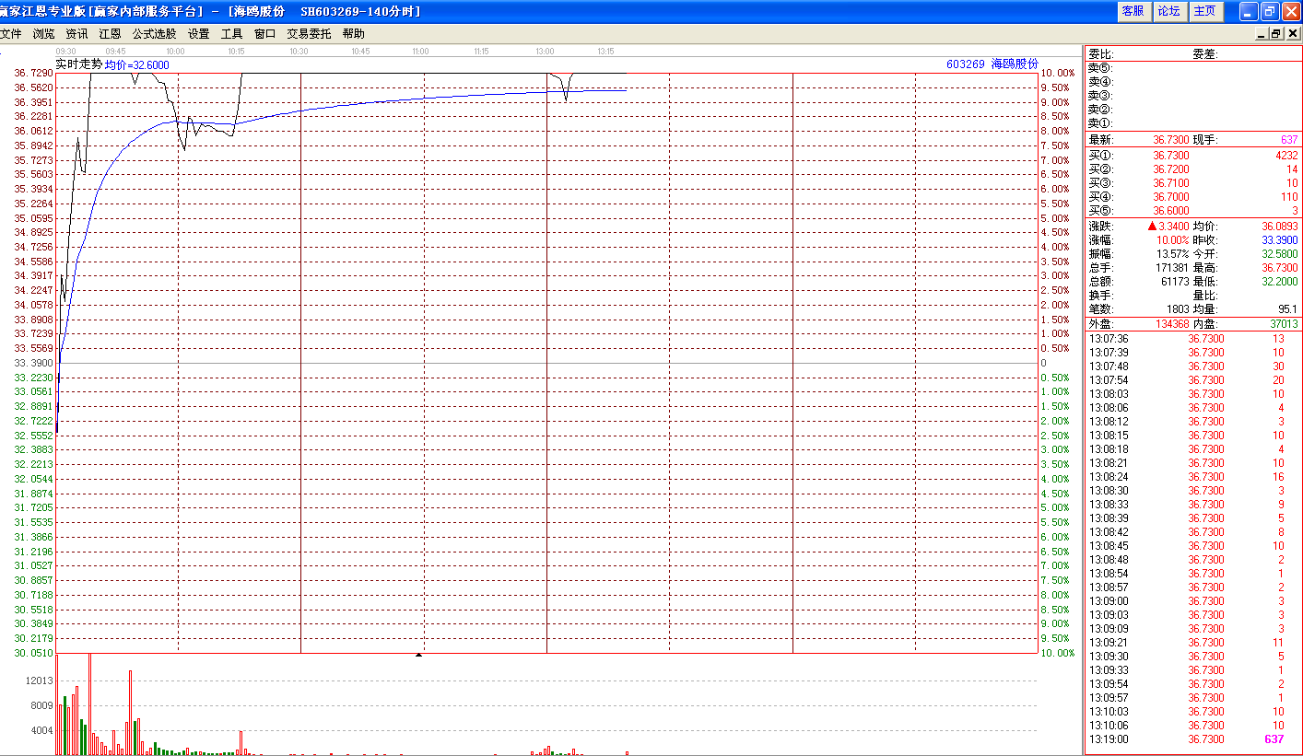Image resolution: width=1303 pixels, height=756 pixels.
Task: Click the 30.0510 bottom price label
Action: tap(33, 653)
